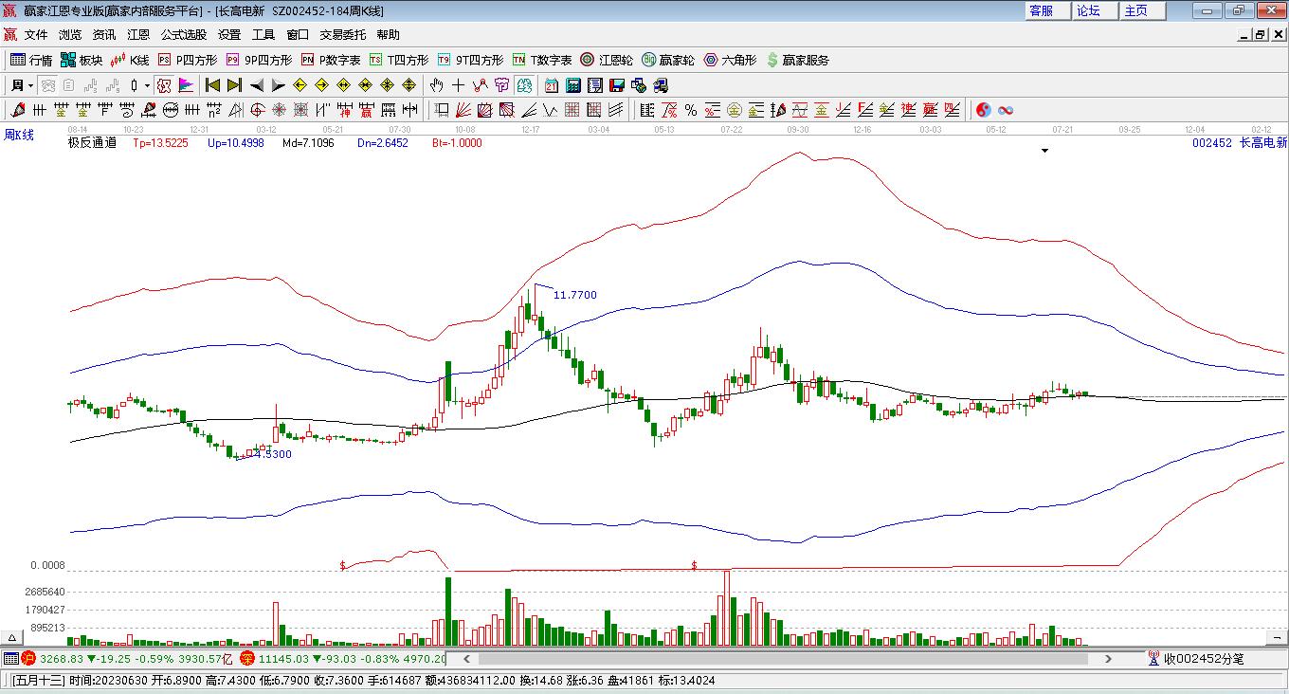Open the T四方形 tool

point(398,60)
